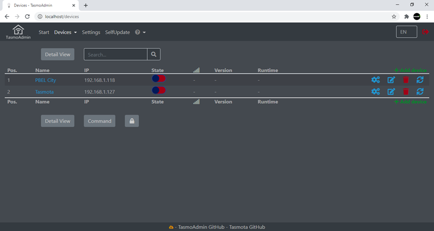Click the top Runtime column header
Viewport: 434px width, 231px height.
pos(267,70)
